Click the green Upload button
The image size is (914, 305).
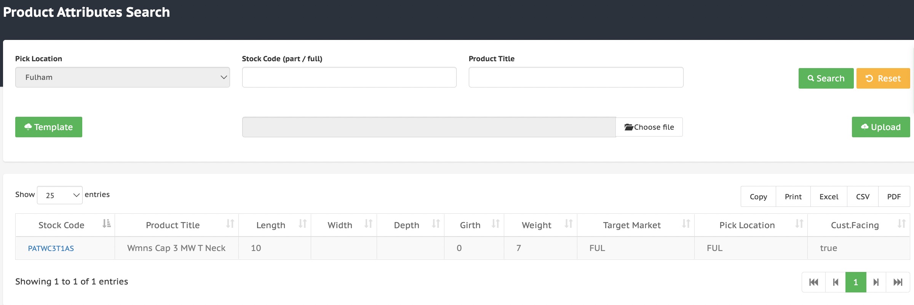click(x=881, y=127)
